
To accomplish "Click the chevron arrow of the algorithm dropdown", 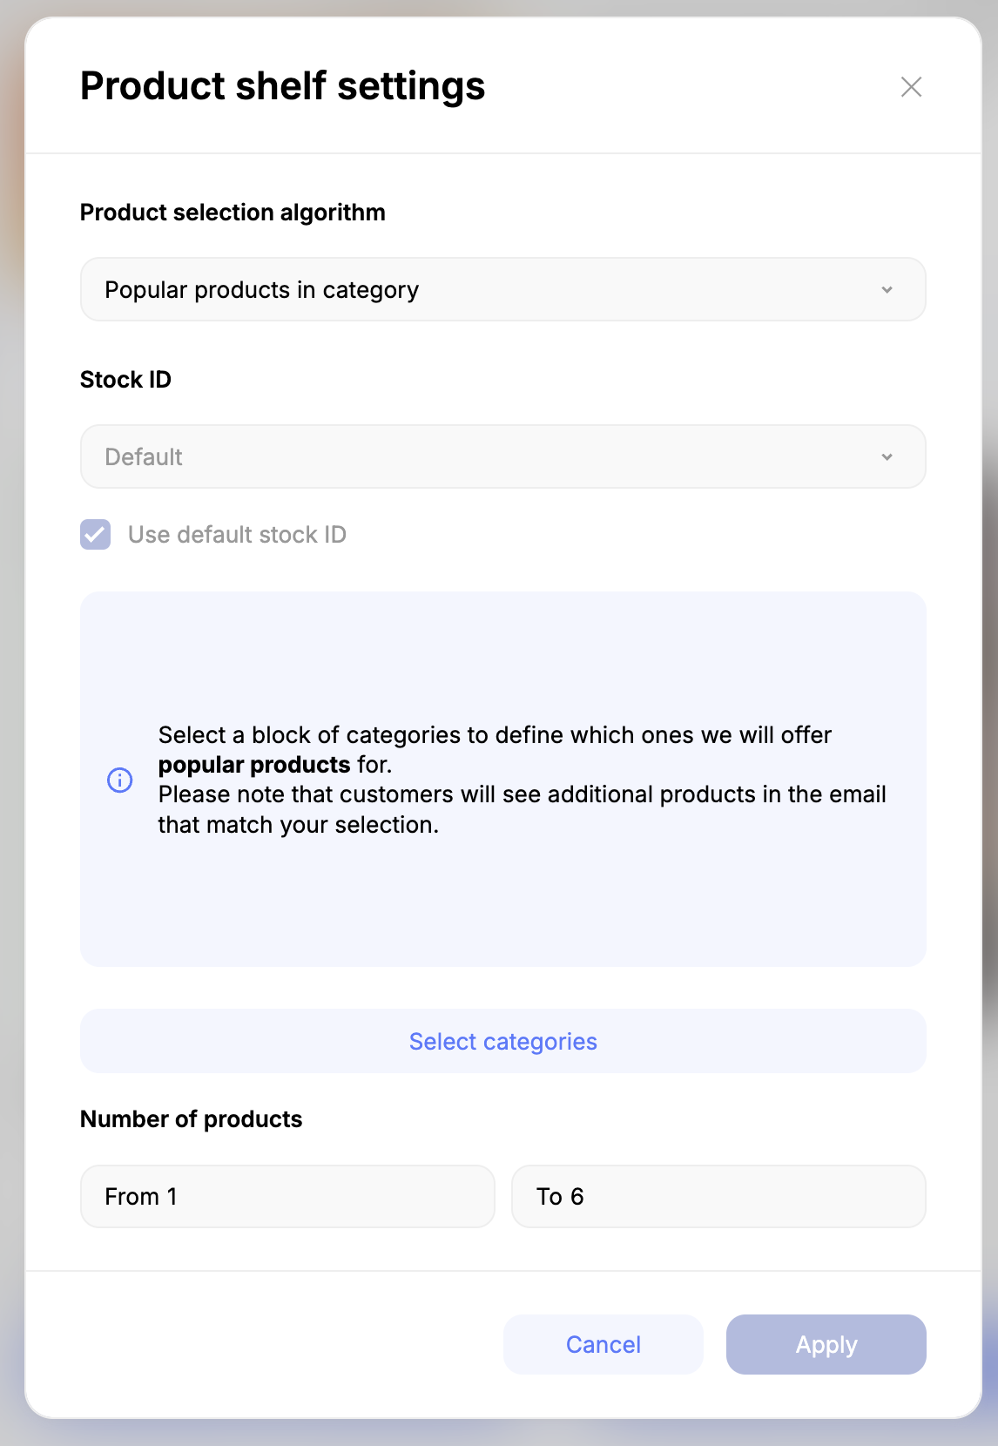I will pyautogui.click(x=887, y=290).
